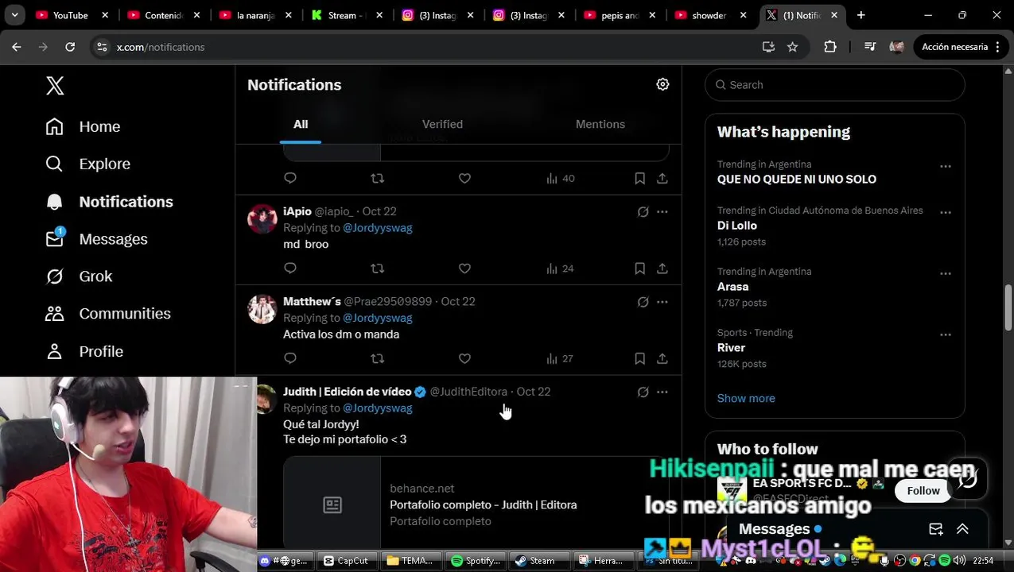This screenshot has width=1014, height=572.
Task: Show more trending topics
Action: [x=745, y=398]
